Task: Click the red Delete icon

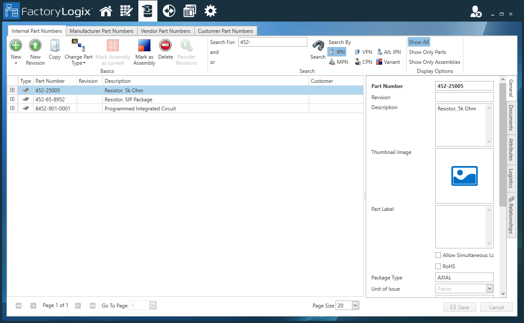Action: 165,45
